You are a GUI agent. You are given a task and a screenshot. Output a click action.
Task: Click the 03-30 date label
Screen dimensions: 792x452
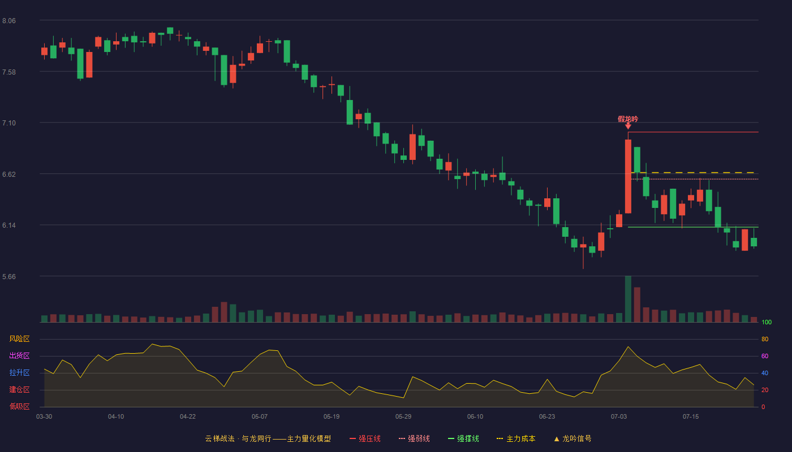[x=44, y=416]
